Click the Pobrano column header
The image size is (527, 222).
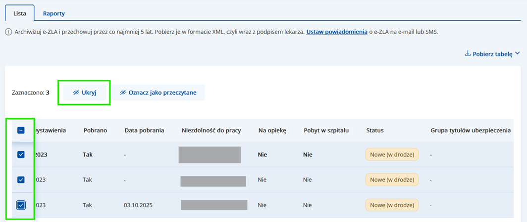(94, 130)
